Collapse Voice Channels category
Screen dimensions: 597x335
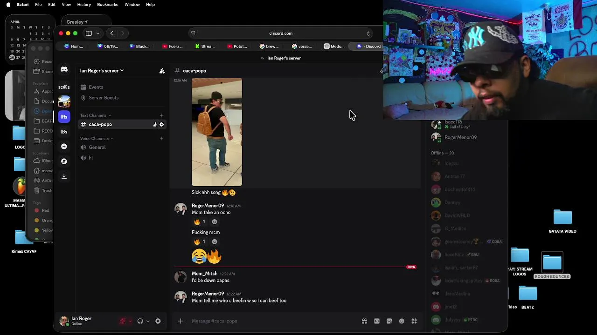point(97,138)
